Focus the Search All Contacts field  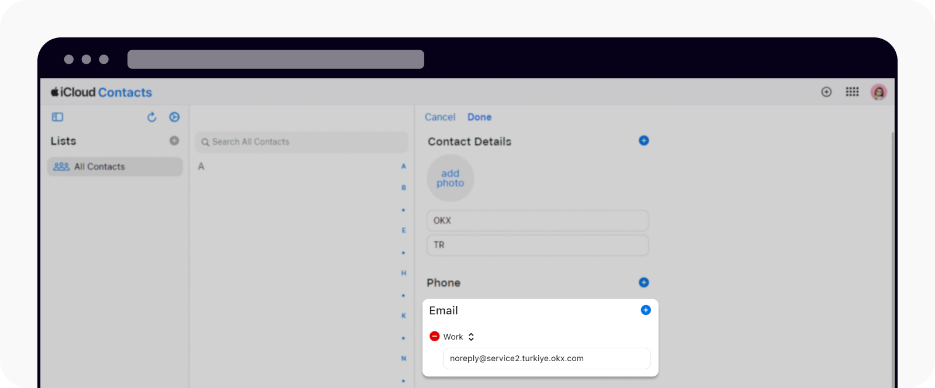[302, 142]
